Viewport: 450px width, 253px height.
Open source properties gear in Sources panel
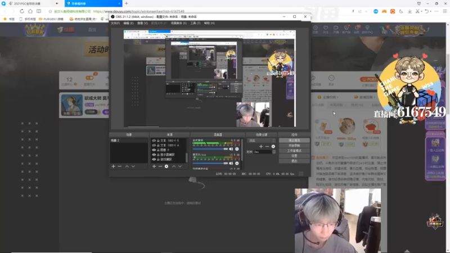(x=166, y=166)
